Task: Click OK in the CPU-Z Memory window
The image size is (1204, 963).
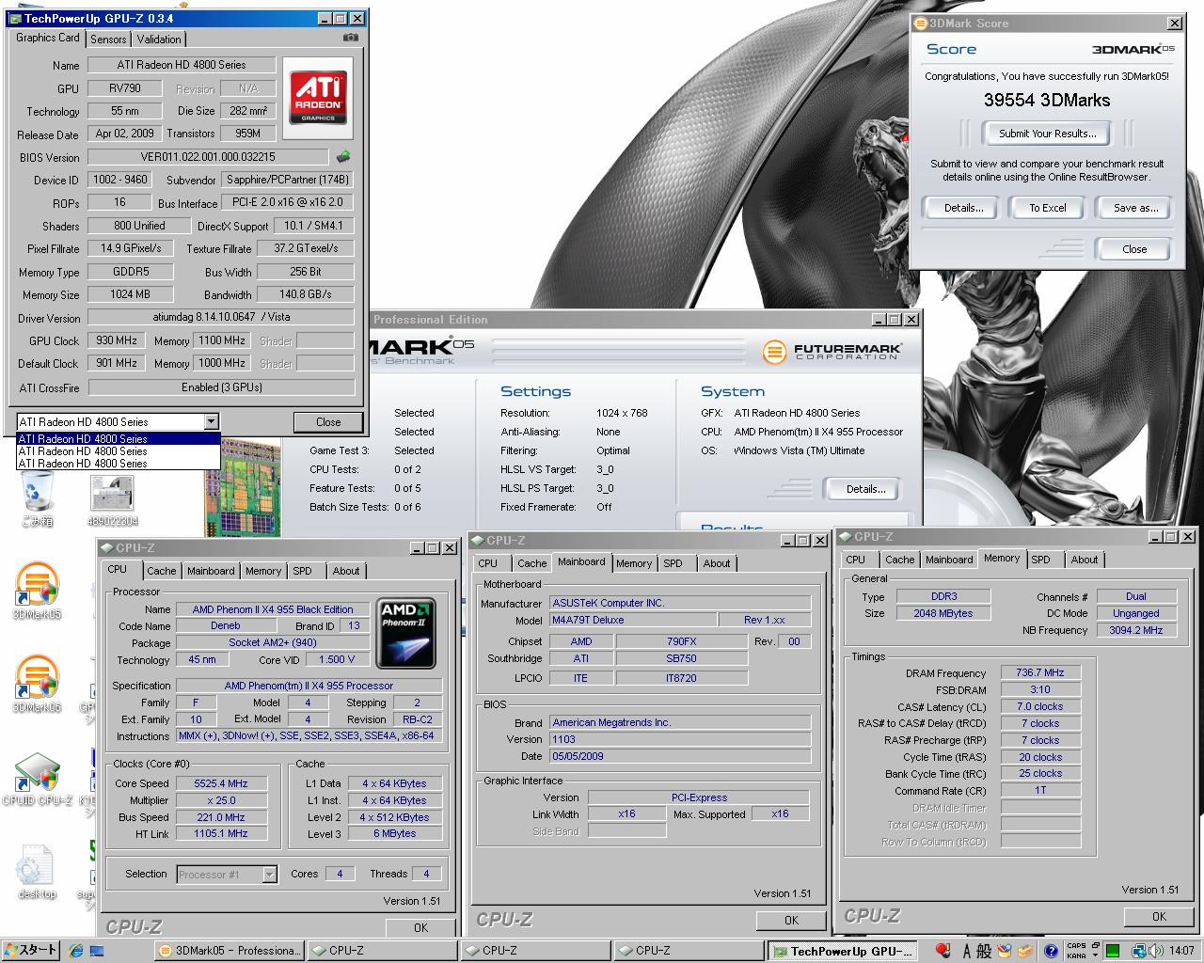Action: click(x=1159, y=916)
